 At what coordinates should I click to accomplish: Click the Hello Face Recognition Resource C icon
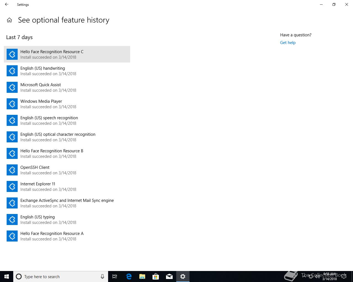pyautogui.click(x=12, y=54)
